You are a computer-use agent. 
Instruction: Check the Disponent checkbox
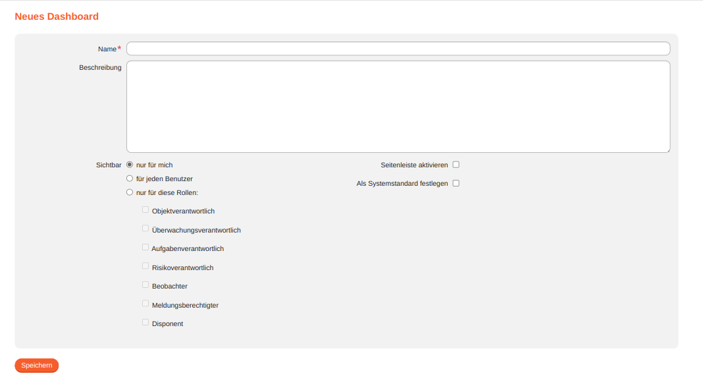click(145, 321)
